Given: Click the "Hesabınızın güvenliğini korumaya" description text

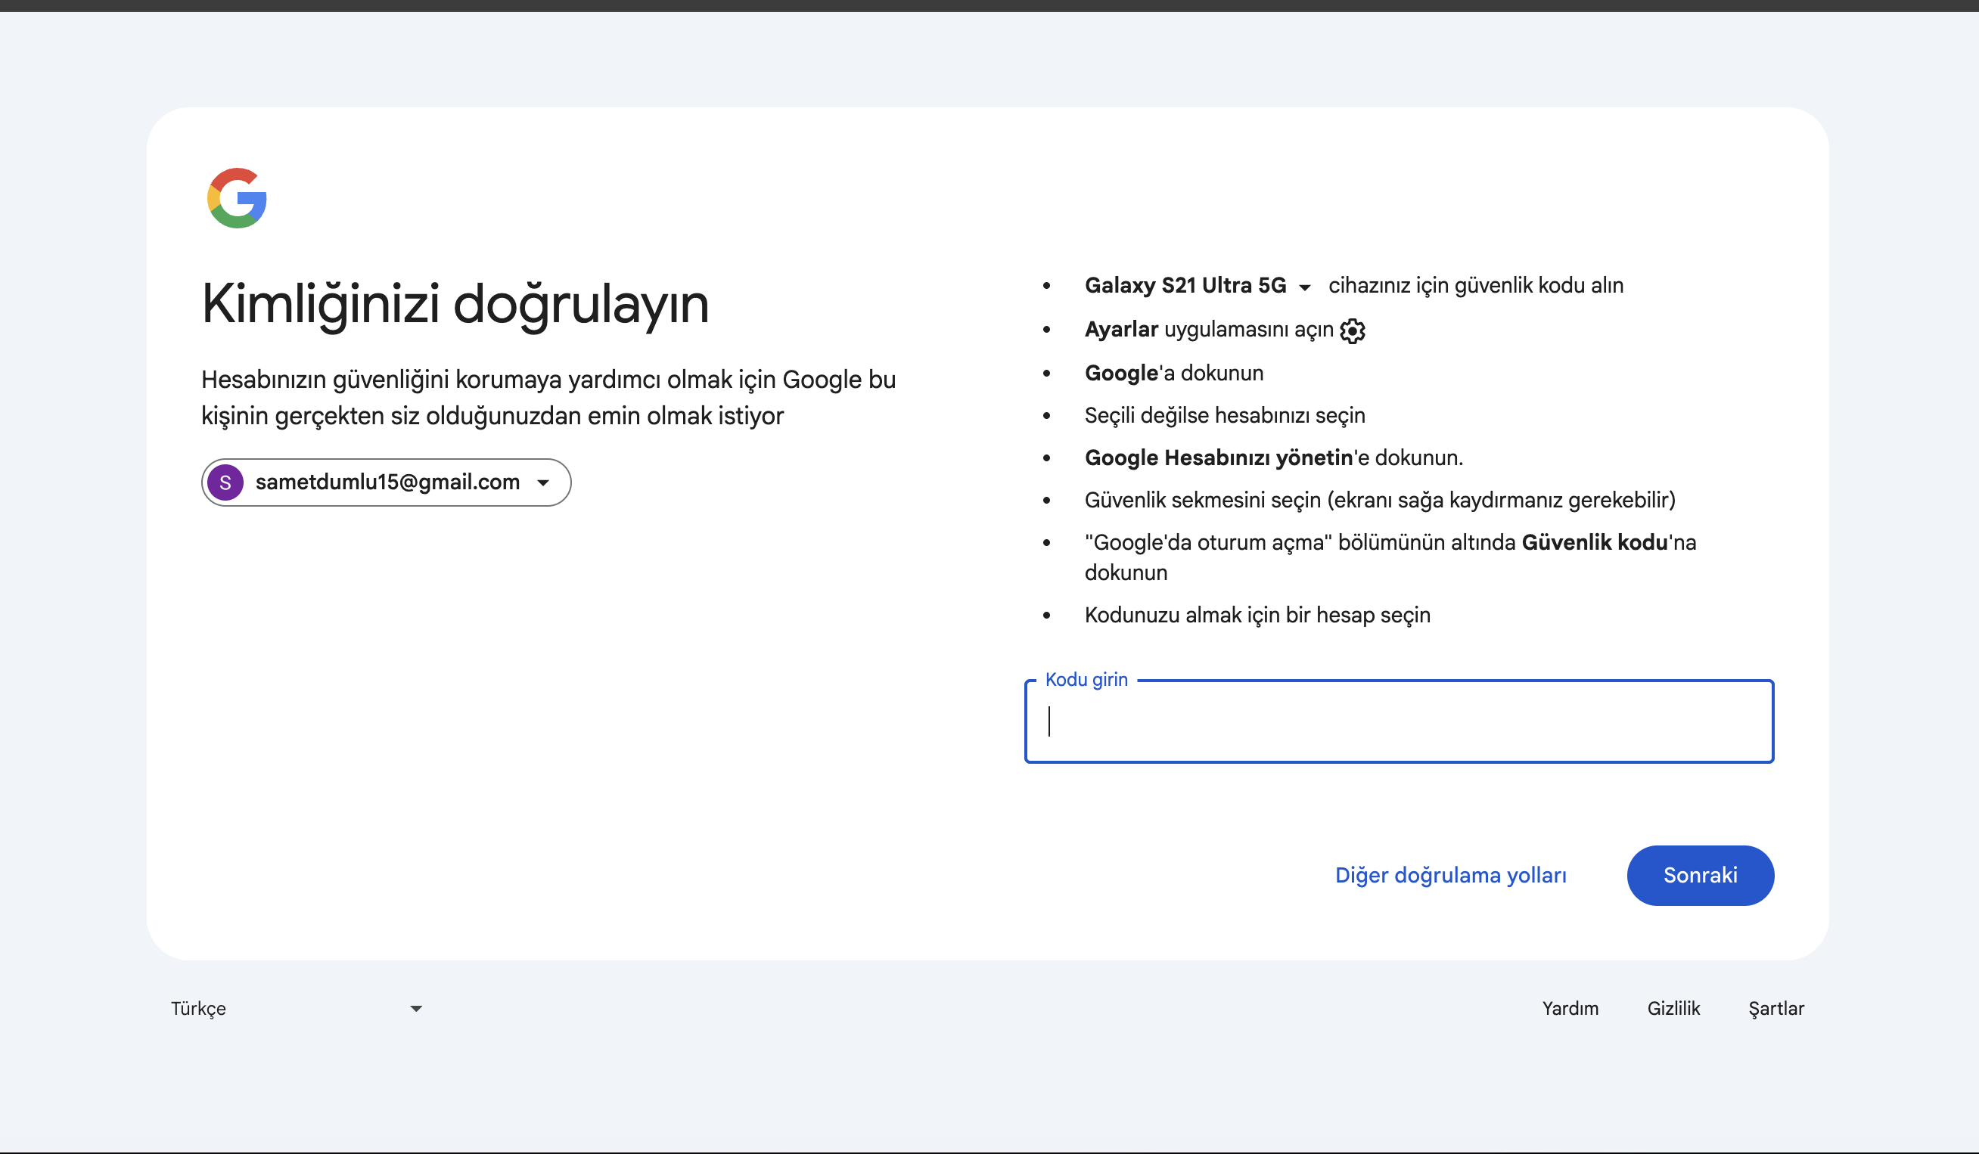Looking at the screenshot, I should [548, 397].
